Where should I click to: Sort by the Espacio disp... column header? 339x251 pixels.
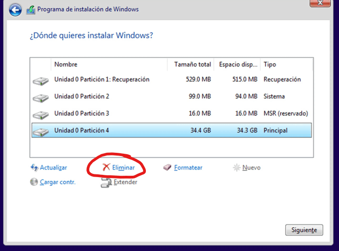tap(237, 64)
